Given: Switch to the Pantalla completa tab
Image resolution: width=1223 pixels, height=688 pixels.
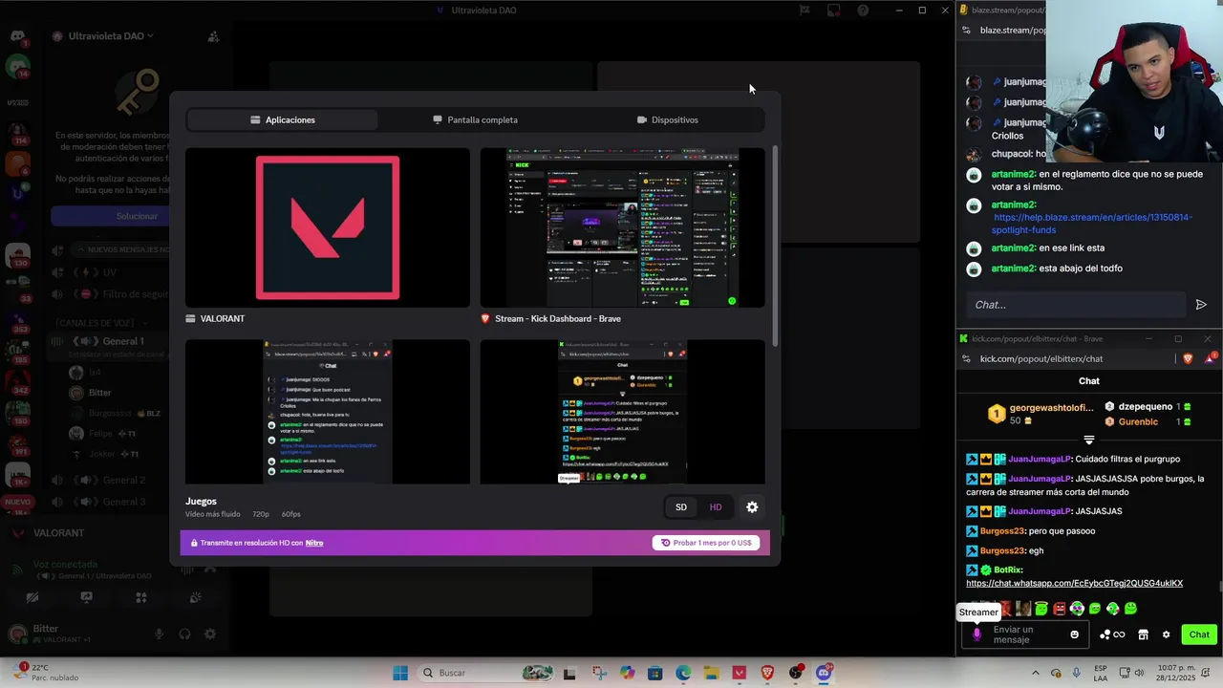Looking at the screenshot, I should pos(475,119).
